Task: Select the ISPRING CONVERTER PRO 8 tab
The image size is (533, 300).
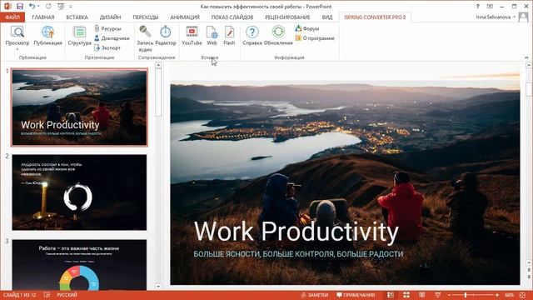Action: [375, 17]
